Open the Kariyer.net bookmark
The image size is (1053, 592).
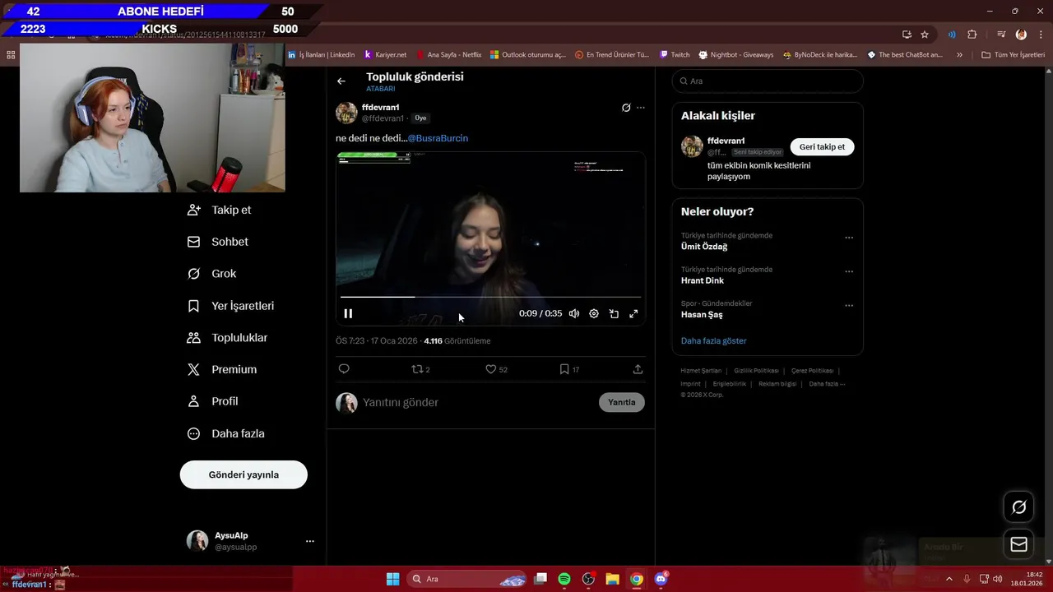point(385,55)
